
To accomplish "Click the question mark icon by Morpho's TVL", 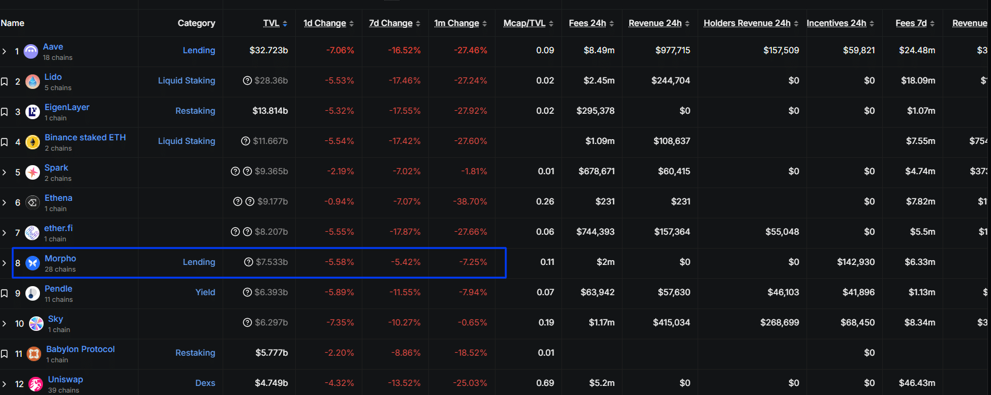I will 249,262.
